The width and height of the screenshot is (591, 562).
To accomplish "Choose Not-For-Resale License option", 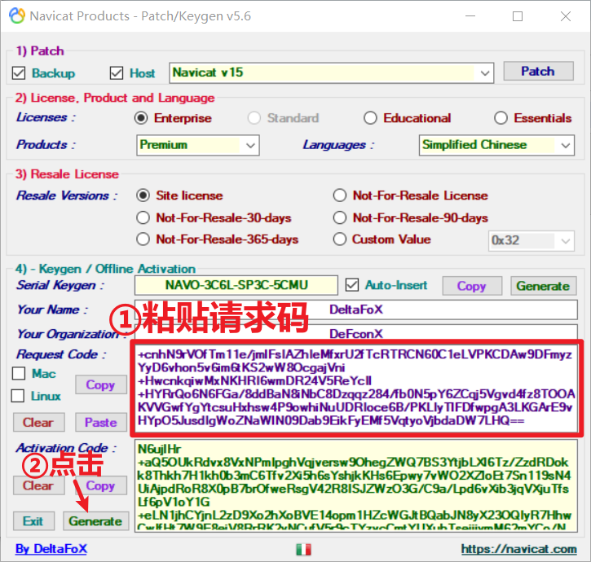I will tap(340, 195).
